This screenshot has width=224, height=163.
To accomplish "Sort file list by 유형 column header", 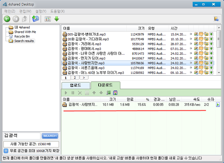I will coord(158,28).
